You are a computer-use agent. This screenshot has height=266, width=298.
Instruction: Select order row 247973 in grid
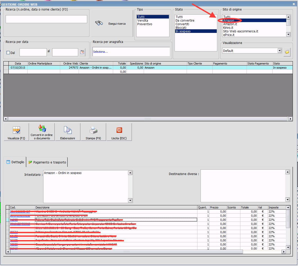point(69,68)
